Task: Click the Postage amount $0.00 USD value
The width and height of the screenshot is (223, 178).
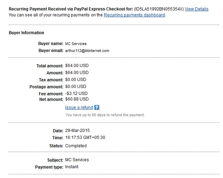Action: point(76,87)
